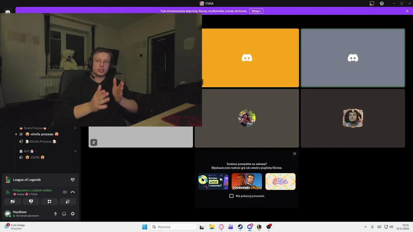Collapse the AFK category

pos(28,151)
